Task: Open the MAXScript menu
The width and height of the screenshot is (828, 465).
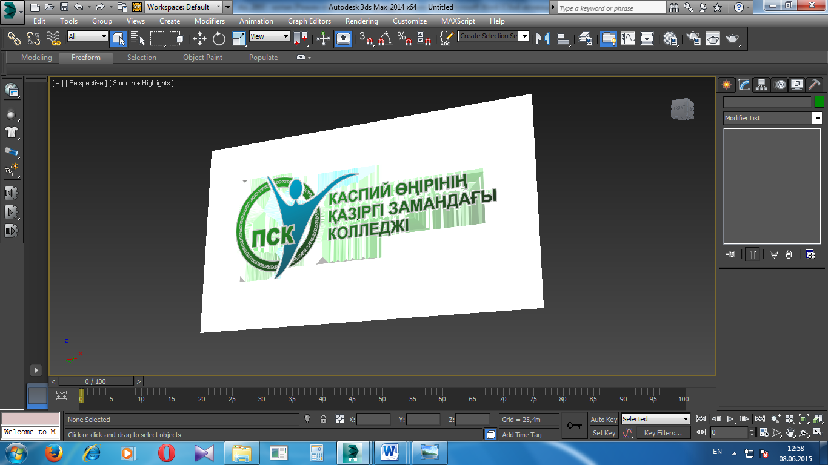Action: click(x=458, y=21)
